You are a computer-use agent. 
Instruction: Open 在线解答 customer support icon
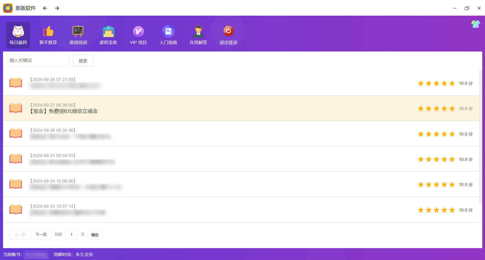198,32
